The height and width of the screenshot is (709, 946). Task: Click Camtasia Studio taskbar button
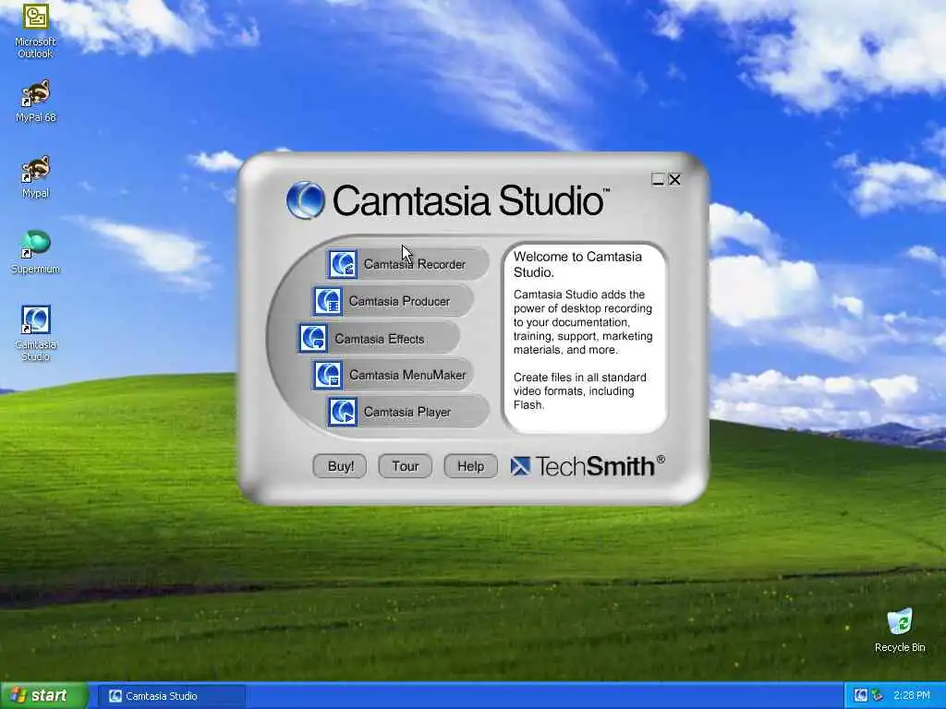(171, 696)
